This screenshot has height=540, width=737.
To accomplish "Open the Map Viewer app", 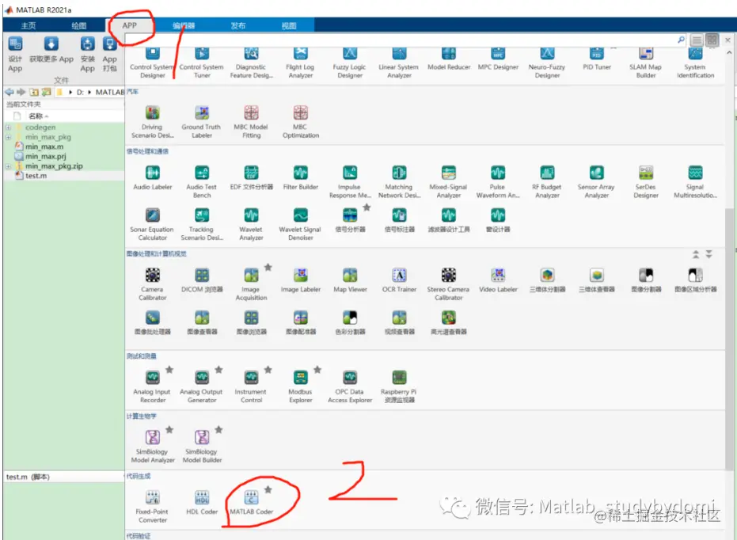I will [350, 280].
